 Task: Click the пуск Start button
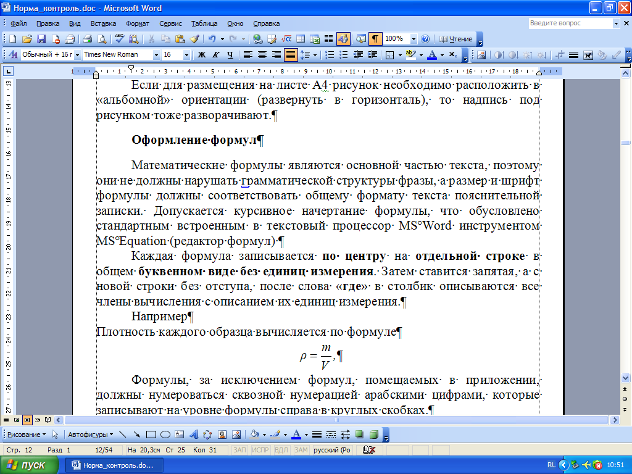[28, 465]
